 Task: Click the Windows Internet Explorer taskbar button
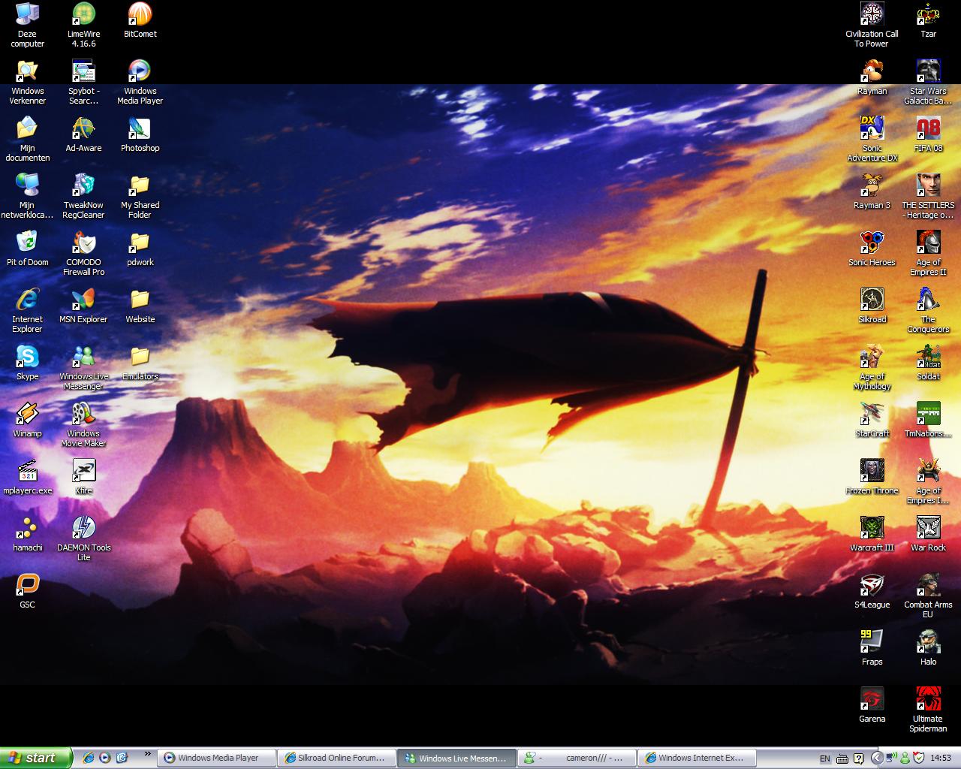click(x=697, y=758)
